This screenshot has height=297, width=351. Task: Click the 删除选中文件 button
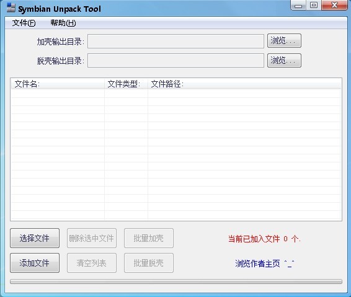[92, 238]
